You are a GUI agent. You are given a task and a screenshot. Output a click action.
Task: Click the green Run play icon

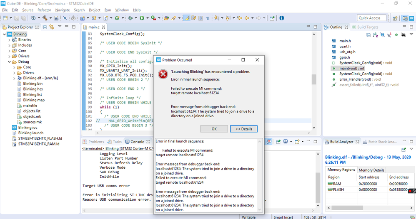(142, 18)
